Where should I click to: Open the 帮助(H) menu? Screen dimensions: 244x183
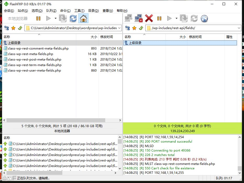coord(122,10)
